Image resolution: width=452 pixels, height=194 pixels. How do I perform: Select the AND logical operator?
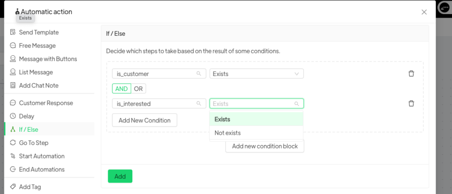[121, 89]
